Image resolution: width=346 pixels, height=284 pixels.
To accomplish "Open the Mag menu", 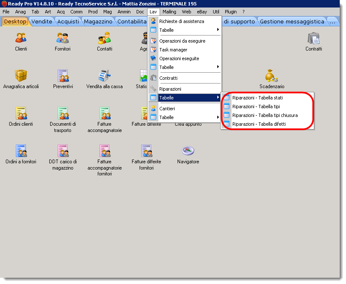I will tap(107, 12).
